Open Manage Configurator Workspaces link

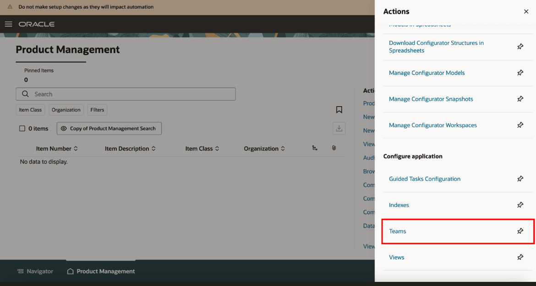coord(433,125)
